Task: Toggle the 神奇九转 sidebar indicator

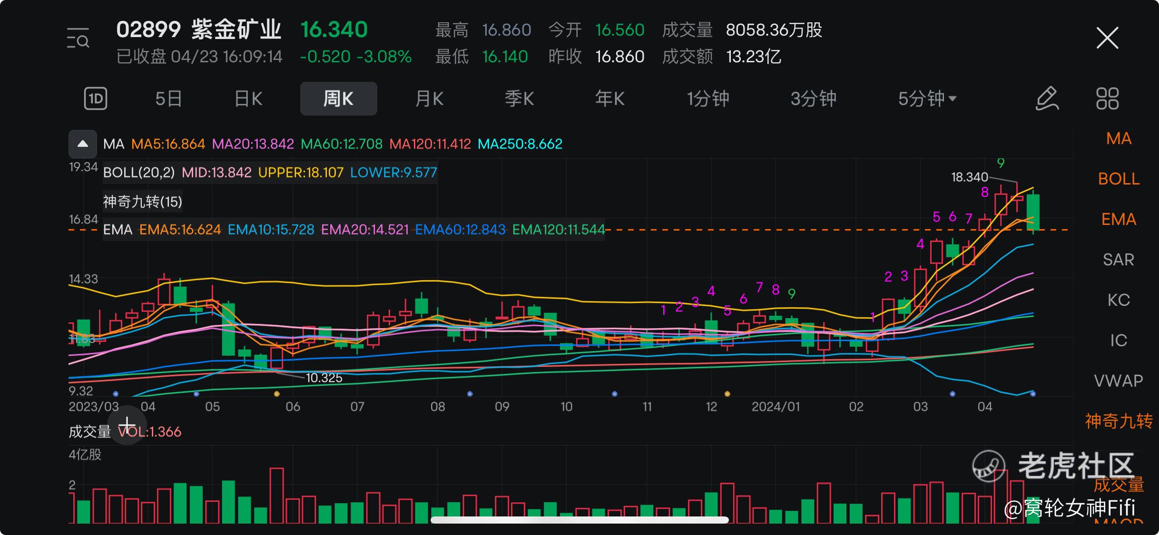Action: [1119, 421]
